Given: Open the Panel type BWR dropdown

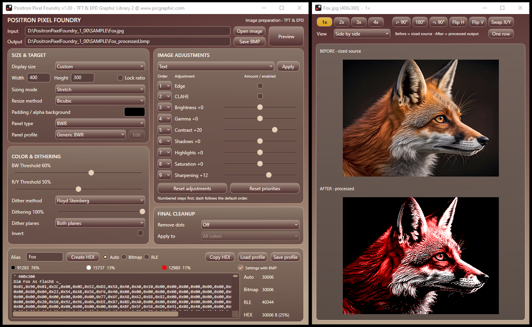Looking at the screenshot, I should (100, 124).
